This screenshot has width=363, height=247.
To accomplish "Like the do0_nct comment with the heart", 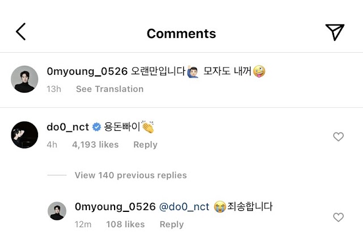I will click(x=338, y=137).
